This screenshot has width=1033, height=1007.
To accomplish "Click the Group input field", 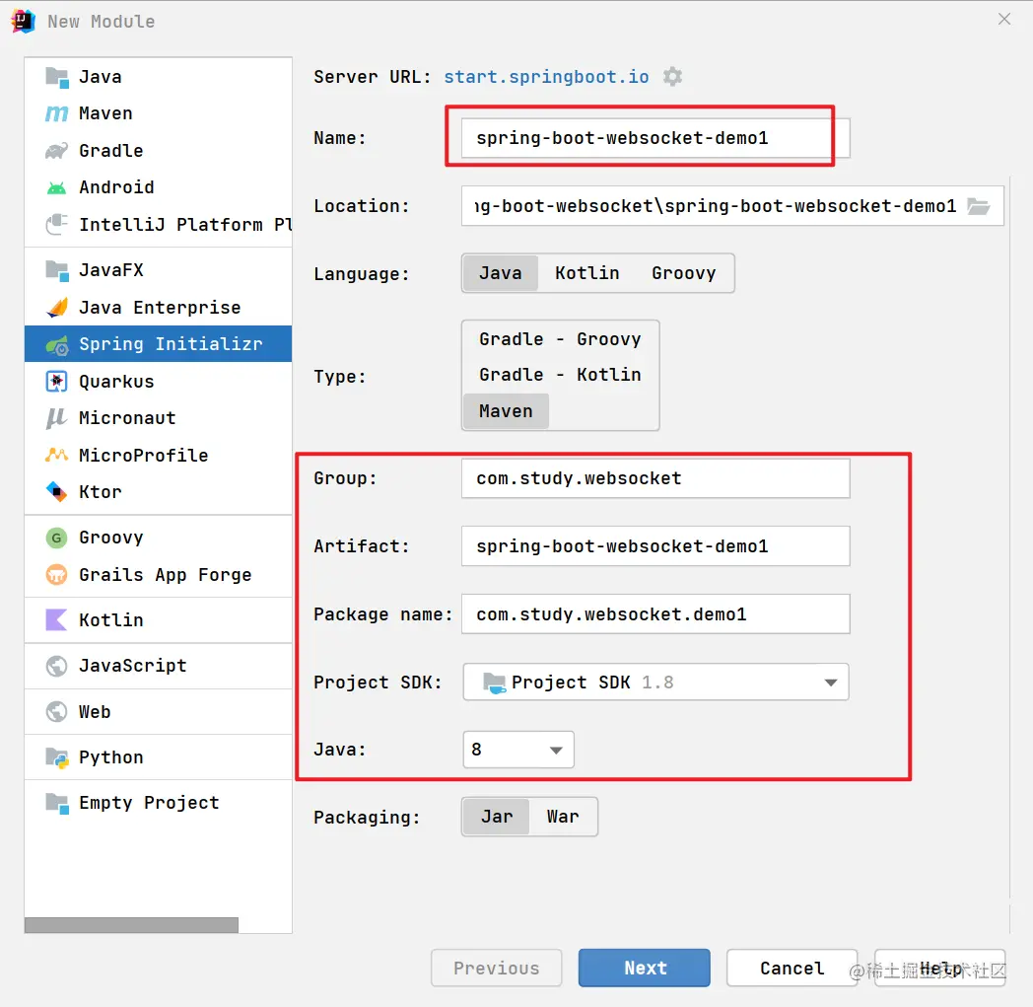I will point(655,478).
